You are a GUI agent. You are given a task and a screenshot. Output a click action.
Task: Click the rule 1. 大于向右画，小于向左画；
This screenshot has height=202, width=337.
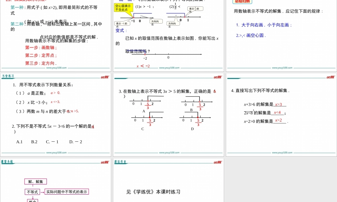(264, 25)
